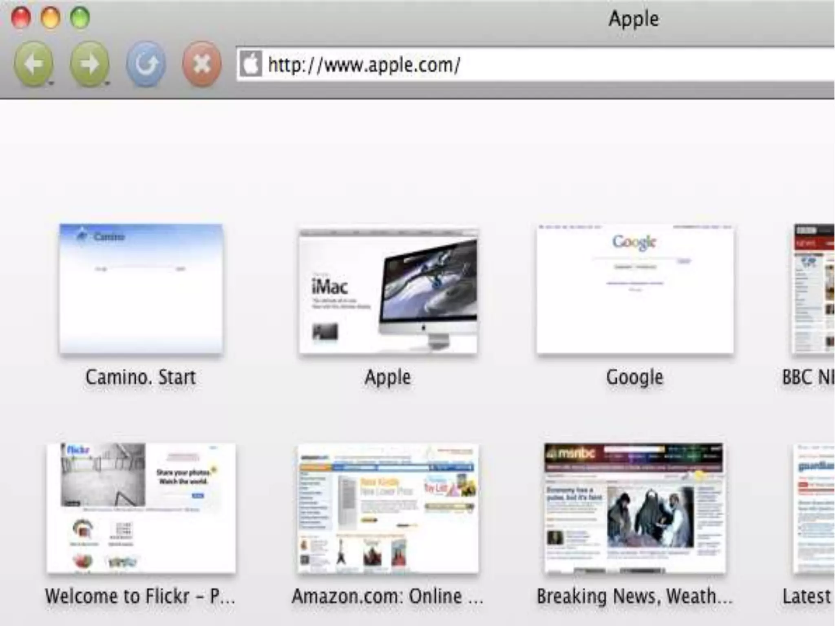Stop loading with the red X button
Viewport: 835px width, 626px height.
(x=202, y=64)
